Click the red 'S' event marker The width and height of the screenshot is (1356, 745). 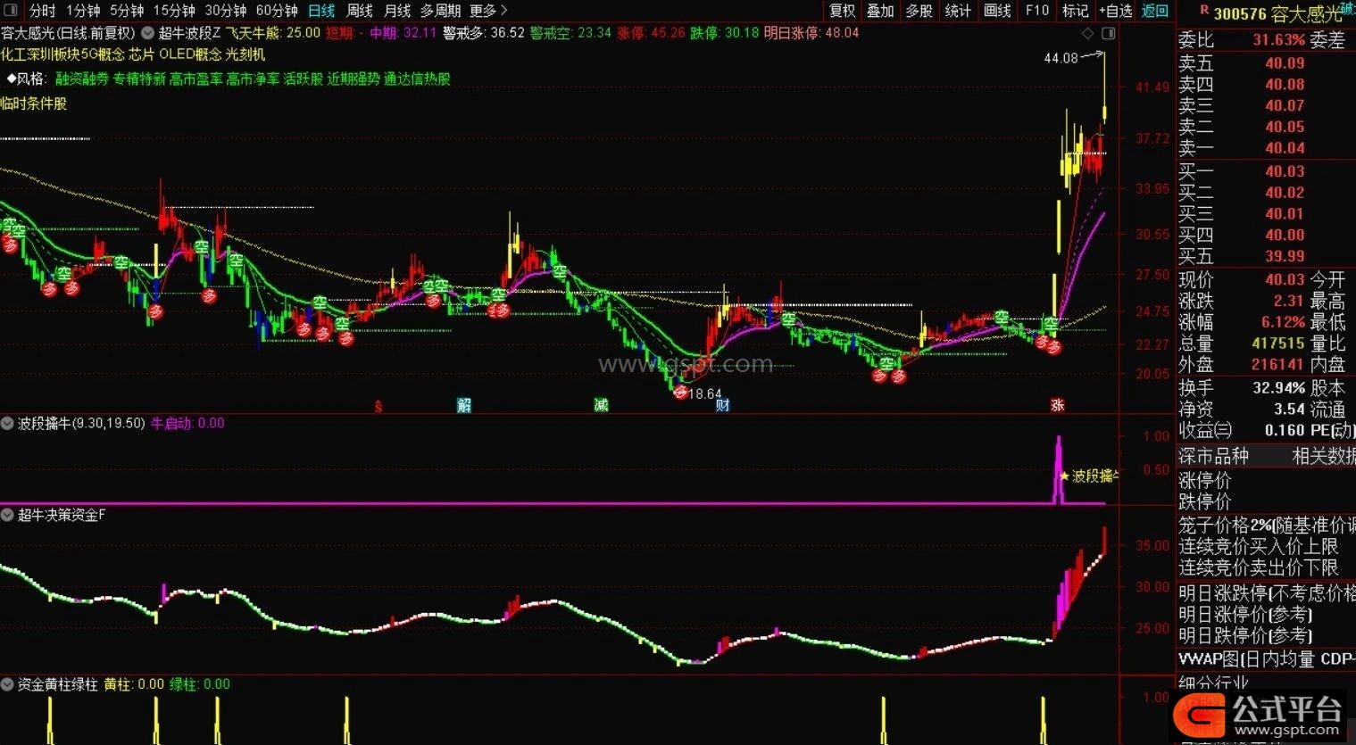coord(379,406)
